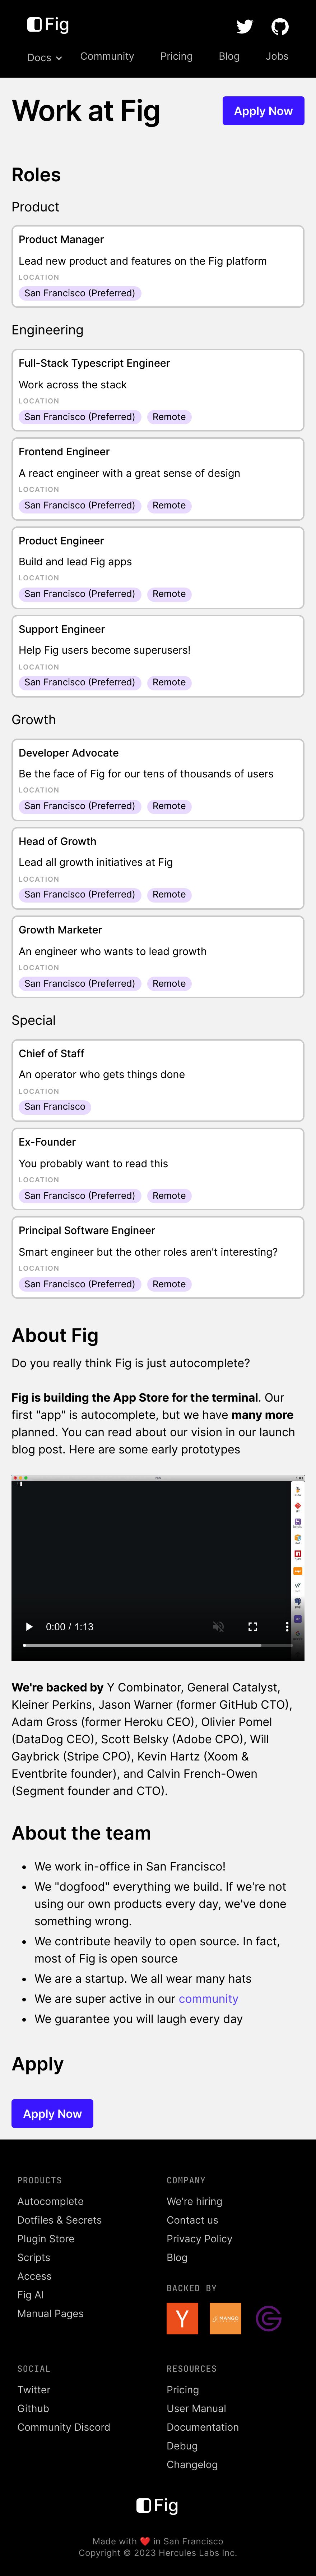
Task: Open the Pricing nav item
Action: tap(176, 56)
